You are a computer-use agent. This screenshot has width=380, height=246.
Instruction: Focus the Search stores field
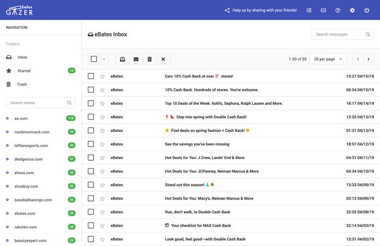point(40,103)
